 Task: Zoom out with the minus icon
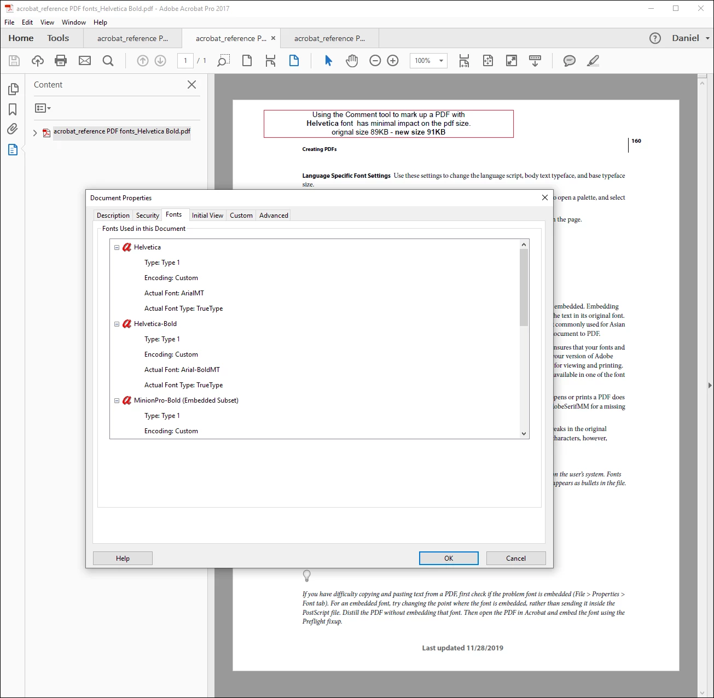tap(375, 61)
